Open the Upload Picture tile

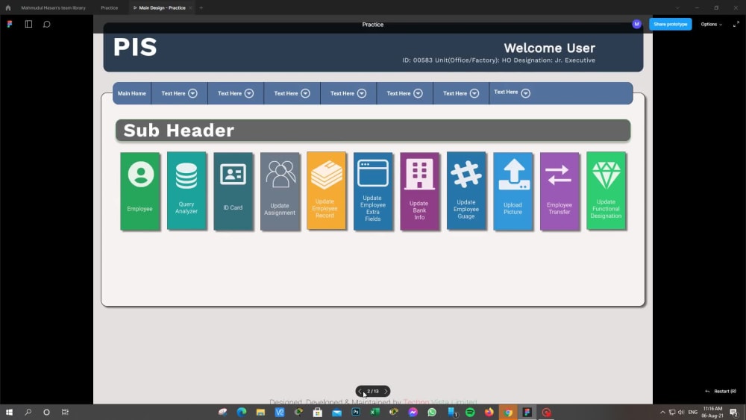pos(513,191)
